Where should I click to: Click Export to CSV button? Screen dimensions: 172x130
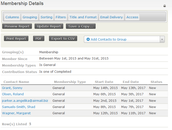[63, 38]
